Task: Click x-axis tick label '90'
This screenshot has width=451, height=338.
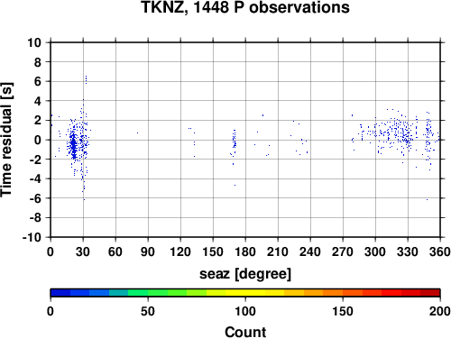Action: click(148, 251)
